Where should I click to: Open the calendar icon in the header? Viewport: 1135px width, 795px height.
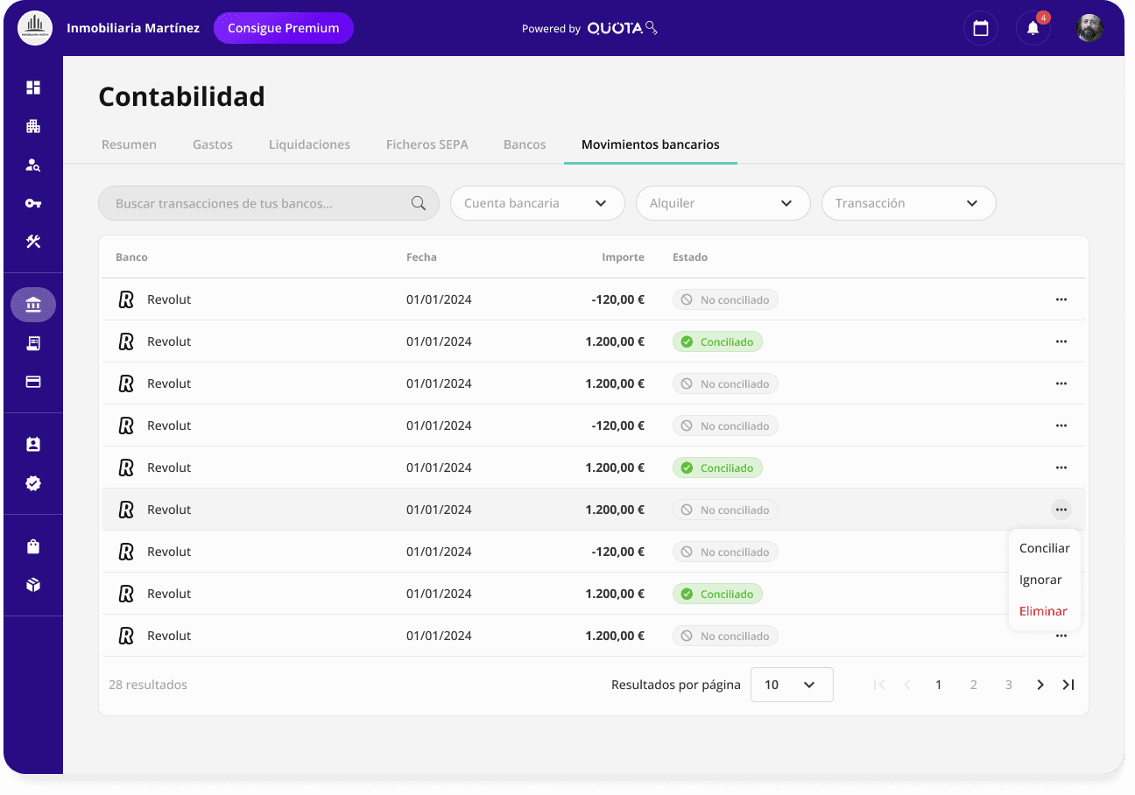[x=981, y=28]
